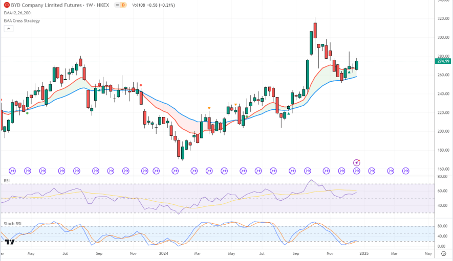Image resolution: width=453 pixels, height=261 pixels.
Task: Click the 274.99 current price label
Action: 442,61
